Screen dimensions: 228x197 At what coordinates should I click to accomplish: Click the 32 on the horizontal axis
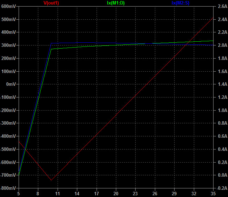click(x=194, y=194)
